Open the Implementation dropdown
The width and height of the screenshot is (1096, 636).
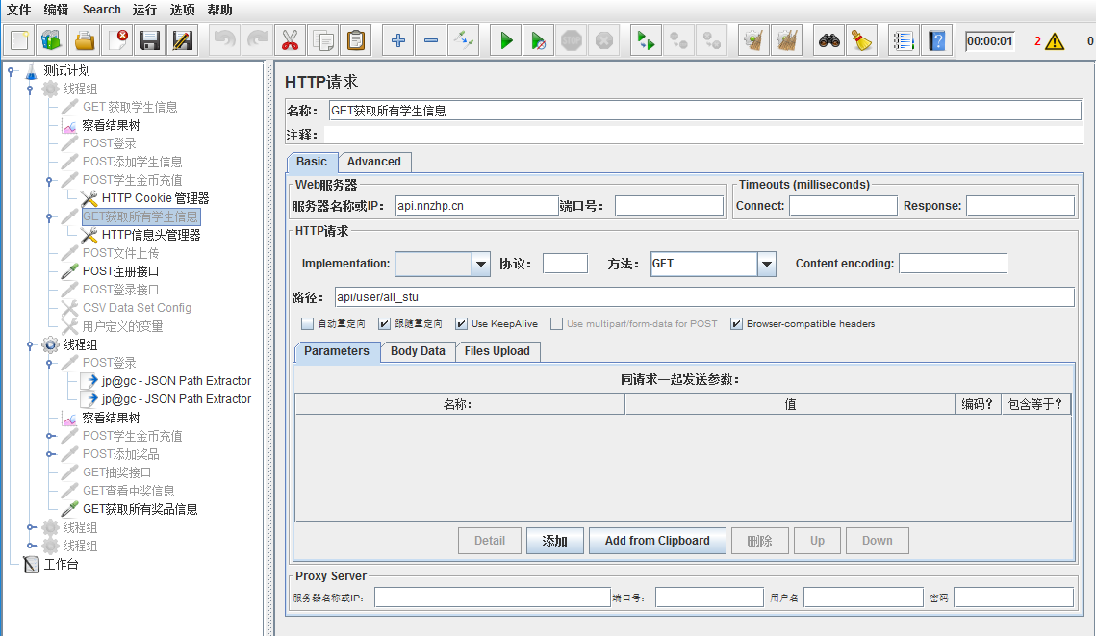[x=481, y=264]
